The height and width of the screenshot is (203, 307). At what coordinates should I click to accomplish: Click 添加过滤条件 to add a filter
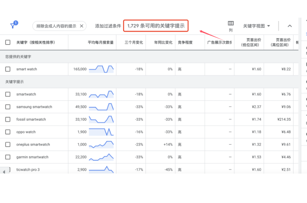click(x=108, y=26)
